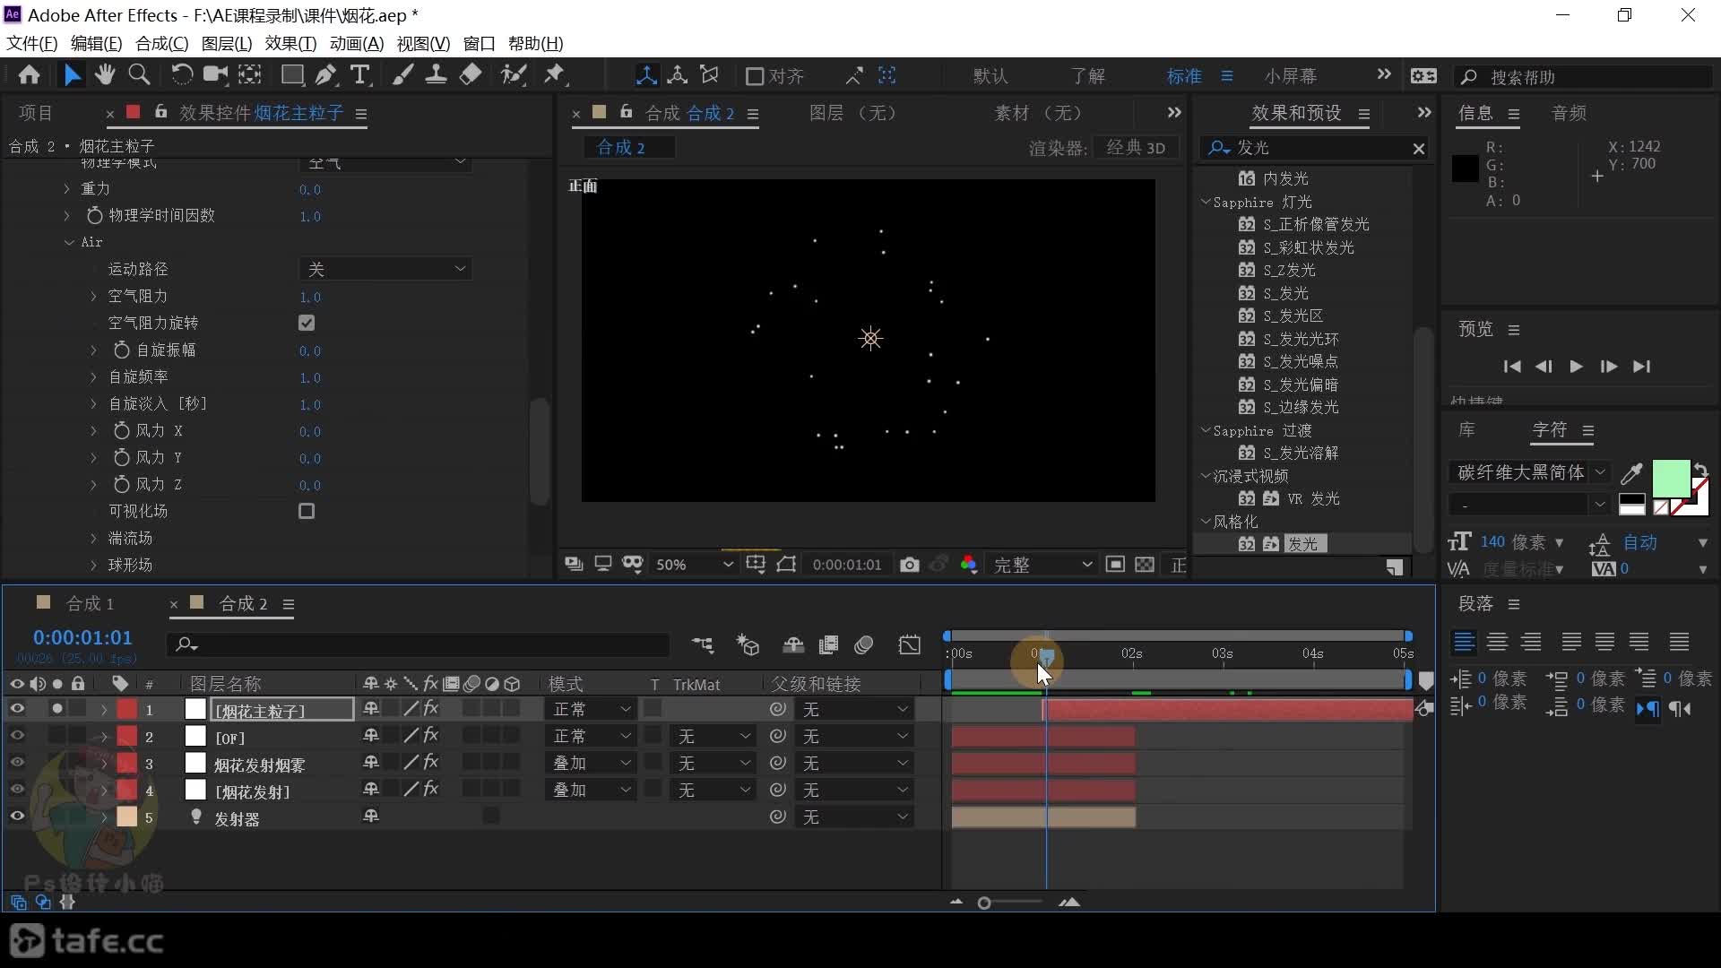Select the Brush tool

(x=402, y=75)
